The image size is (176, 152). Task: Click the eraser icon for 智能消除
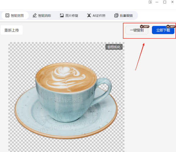point(34,15)
